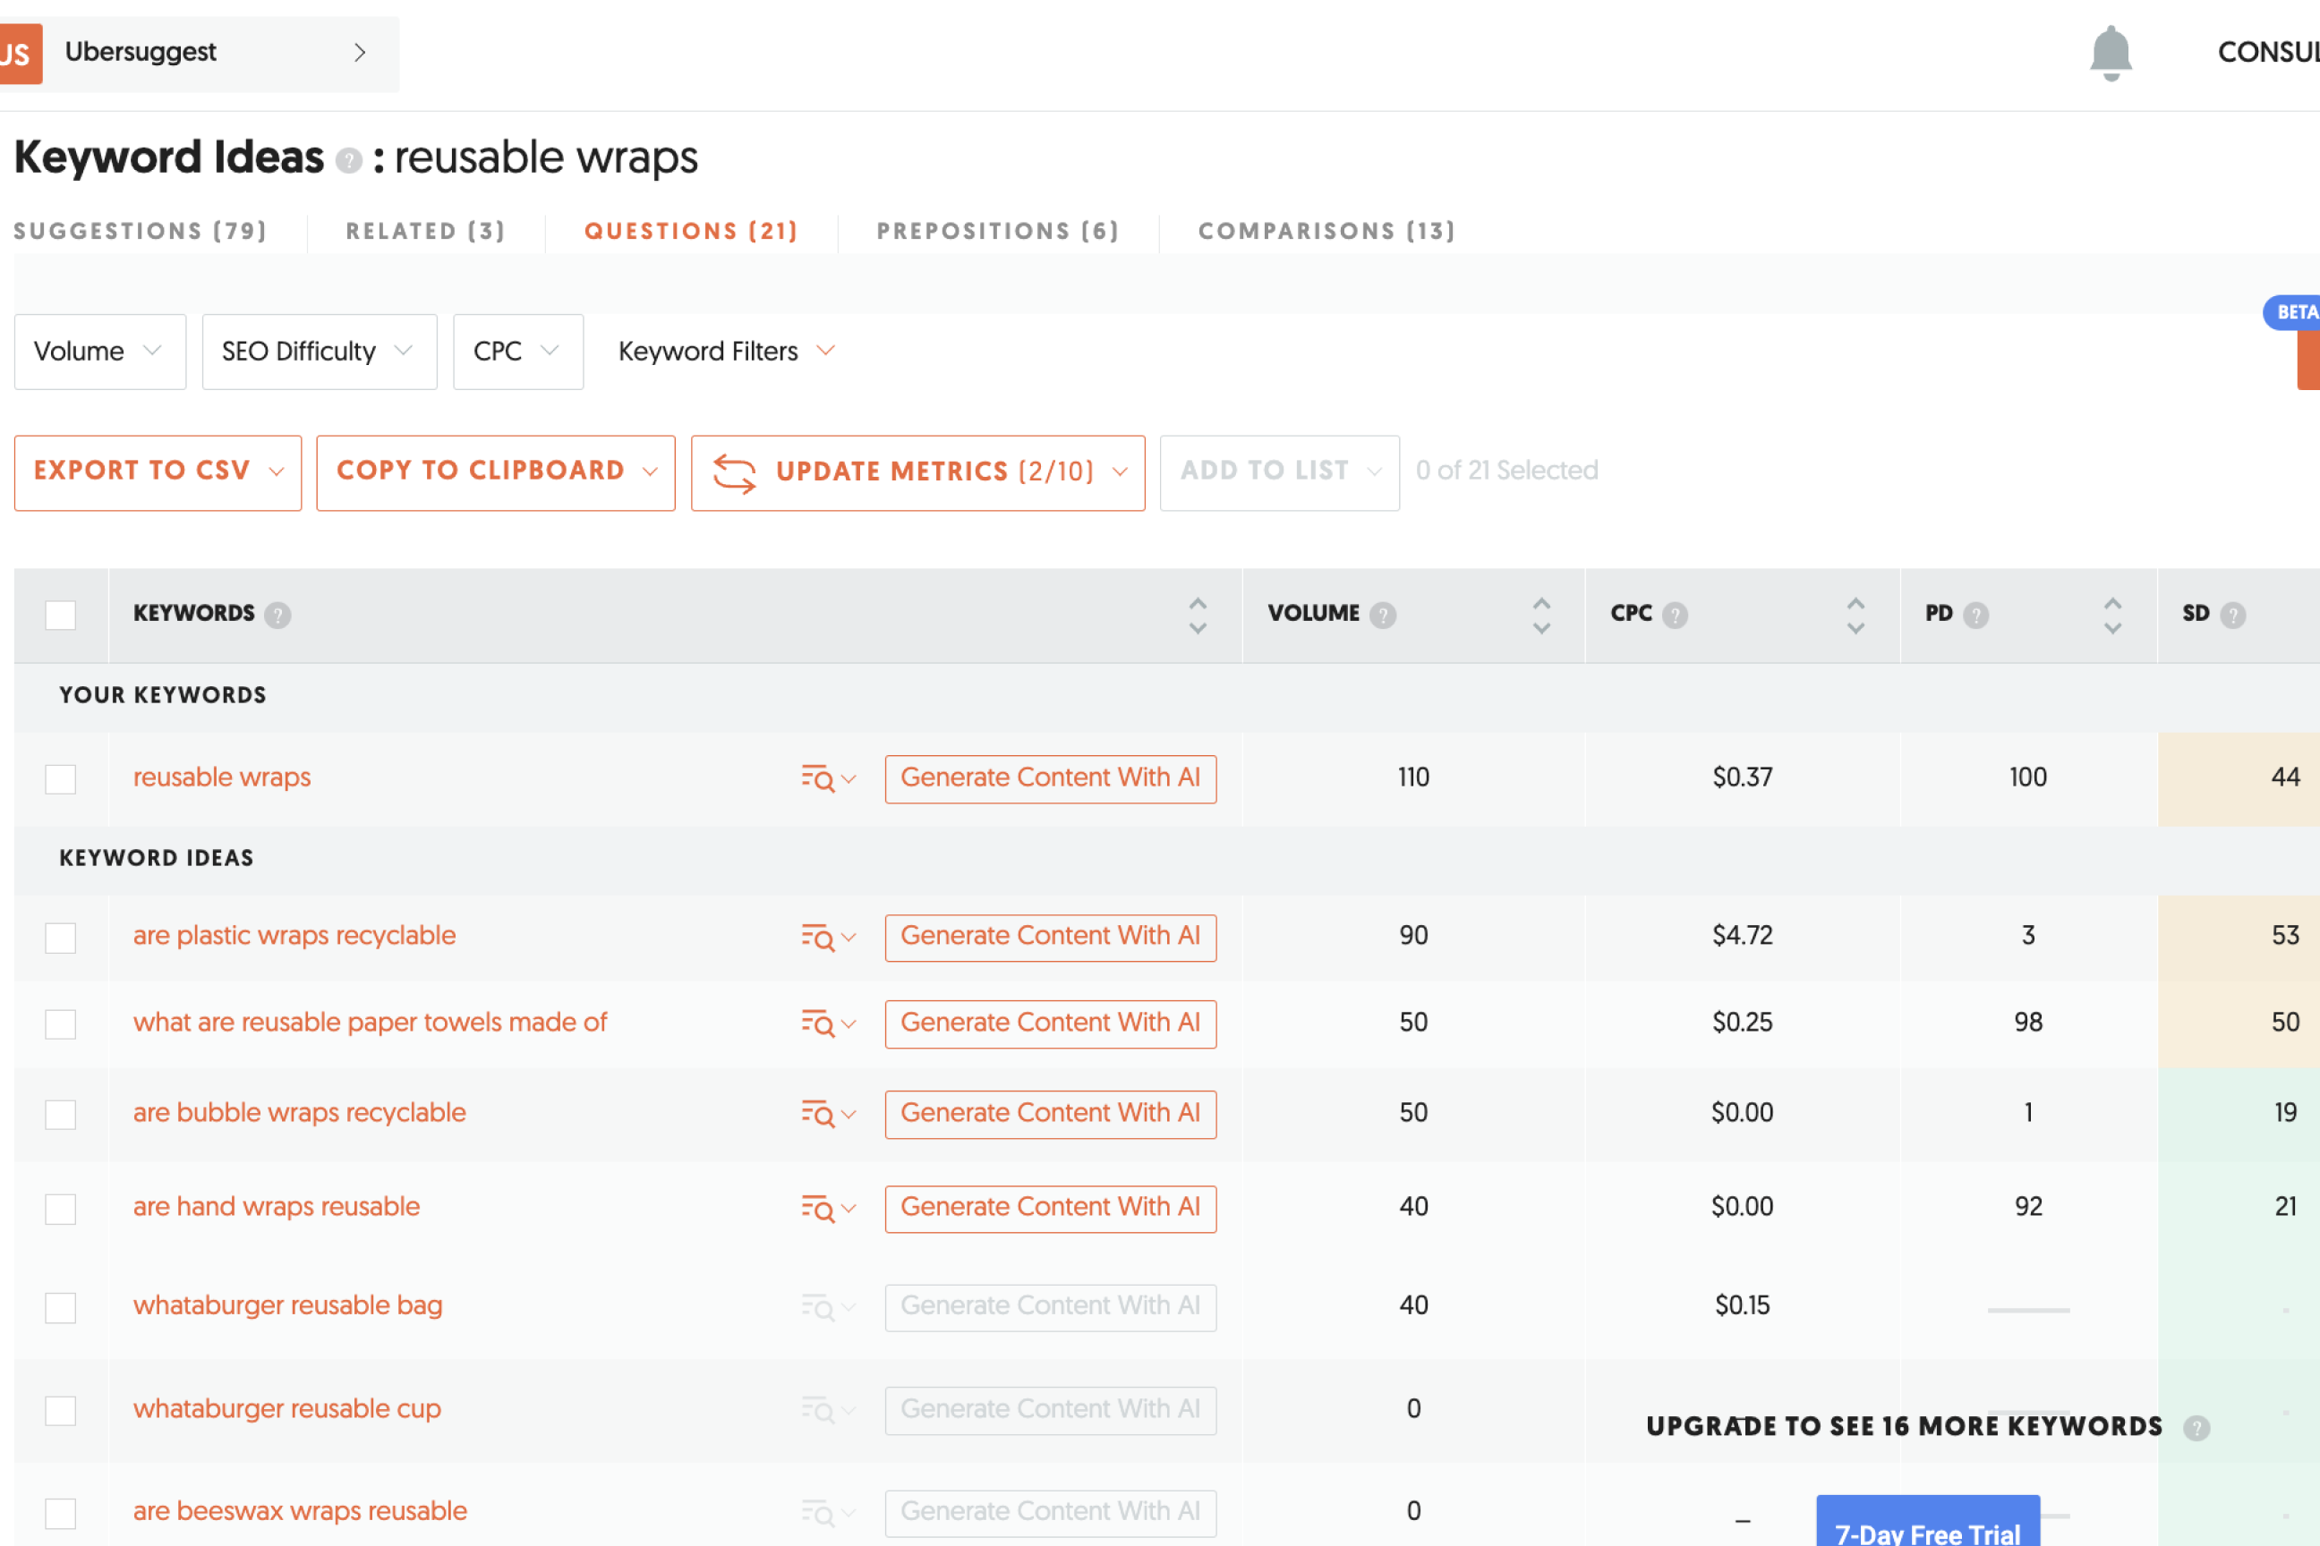Click the Generate Content With AI icon for are bubble wraps recyclable

tap(1050, 1113)
